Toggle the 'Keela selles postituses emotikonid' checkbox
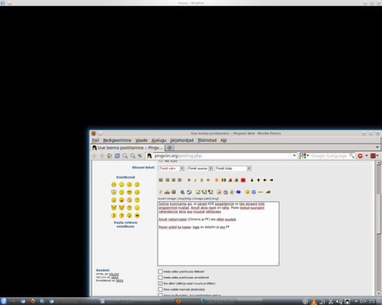Screen dimensions: 382x305 [160, 278]
